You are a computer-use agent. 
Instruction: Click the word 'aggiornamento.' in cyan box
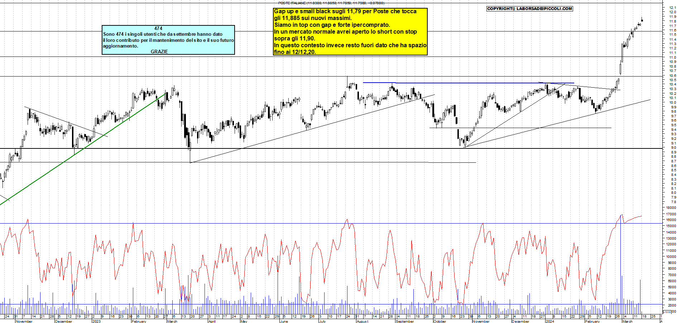pos(120,46)
